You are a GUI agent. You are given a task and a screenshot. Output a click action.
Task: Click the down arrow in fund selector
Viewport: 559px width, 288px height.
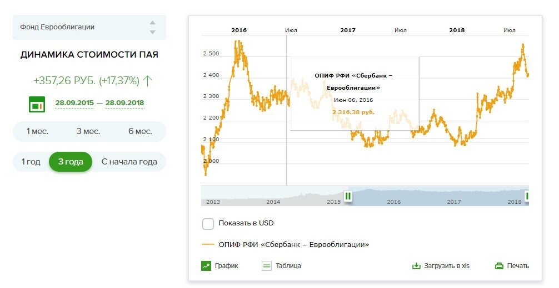coord(153,32)
